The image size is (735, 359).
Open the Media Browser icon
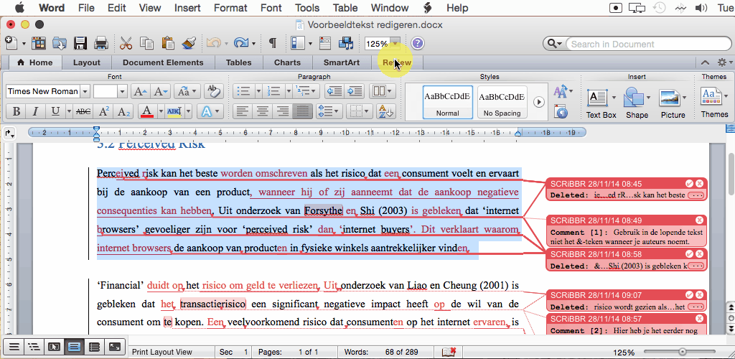pos(346,44)
